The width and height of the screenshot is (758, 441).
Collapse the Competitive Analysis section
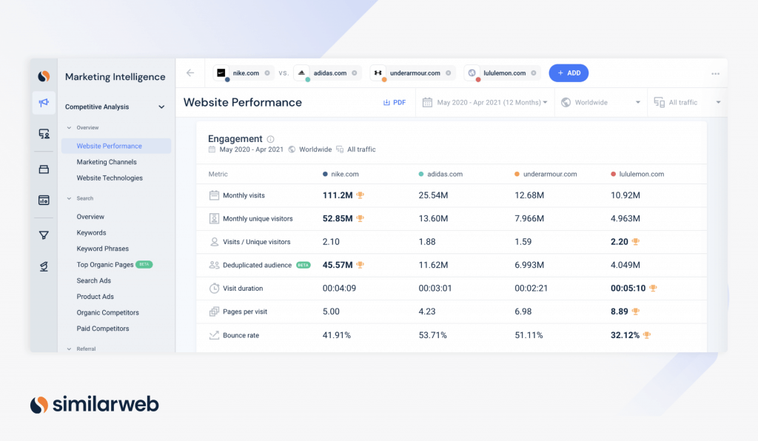pos(161,107)
